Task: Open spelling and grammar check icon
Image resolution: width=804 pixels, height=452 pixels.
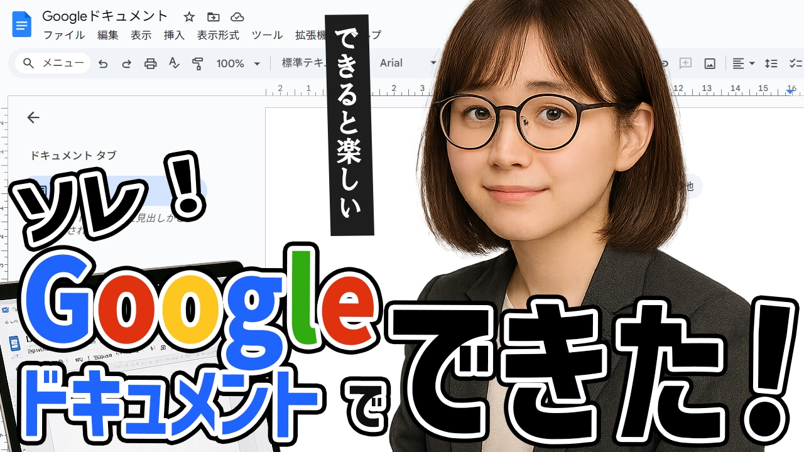Action: pos(174,63)
